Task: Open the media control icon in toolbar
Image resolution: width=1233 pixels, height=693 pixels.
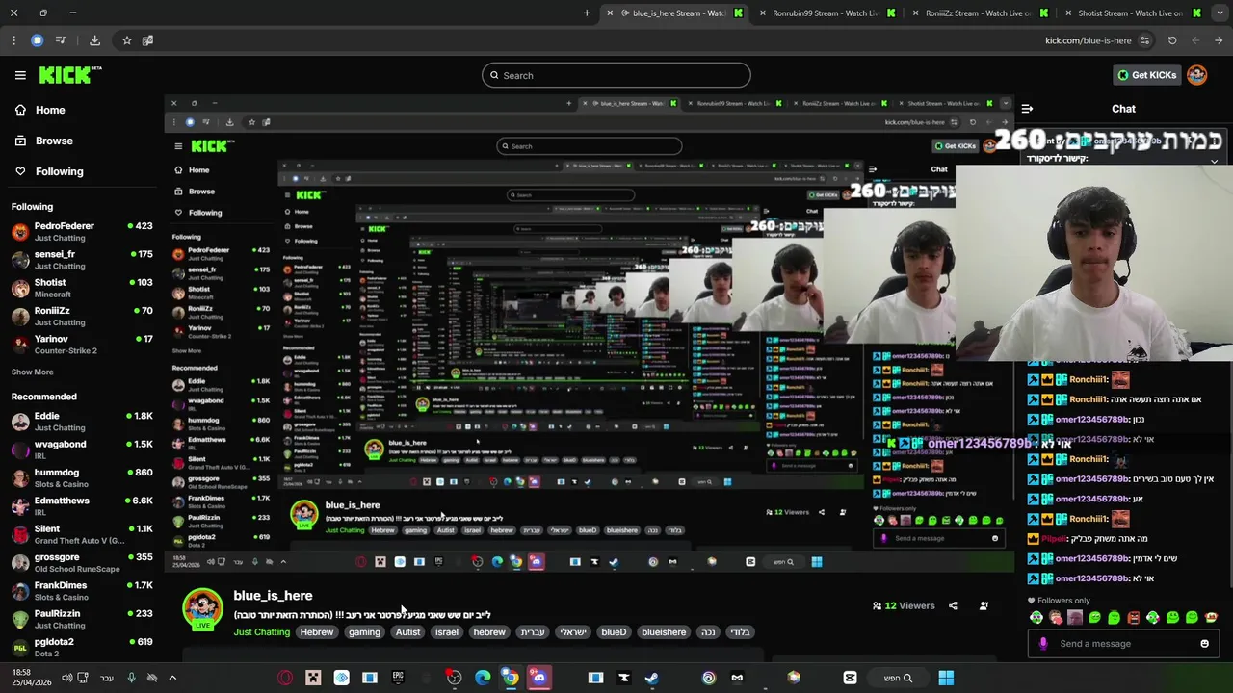Action: [x=61, y=40]
